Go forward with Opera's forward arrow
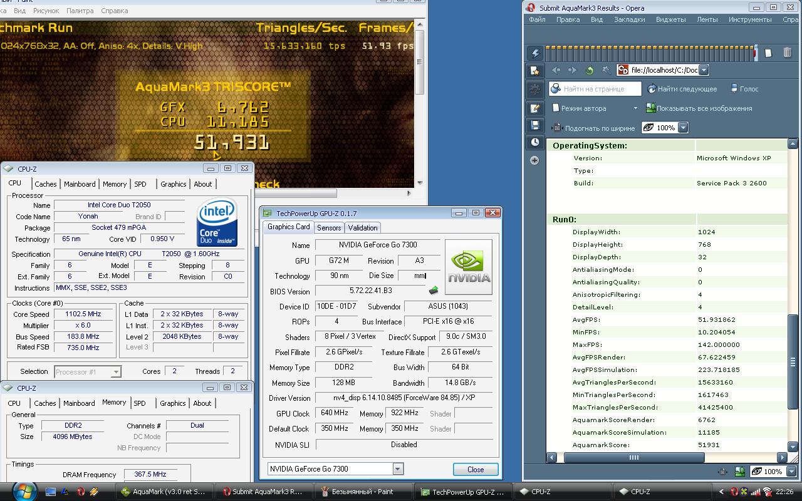 [572, 70]
